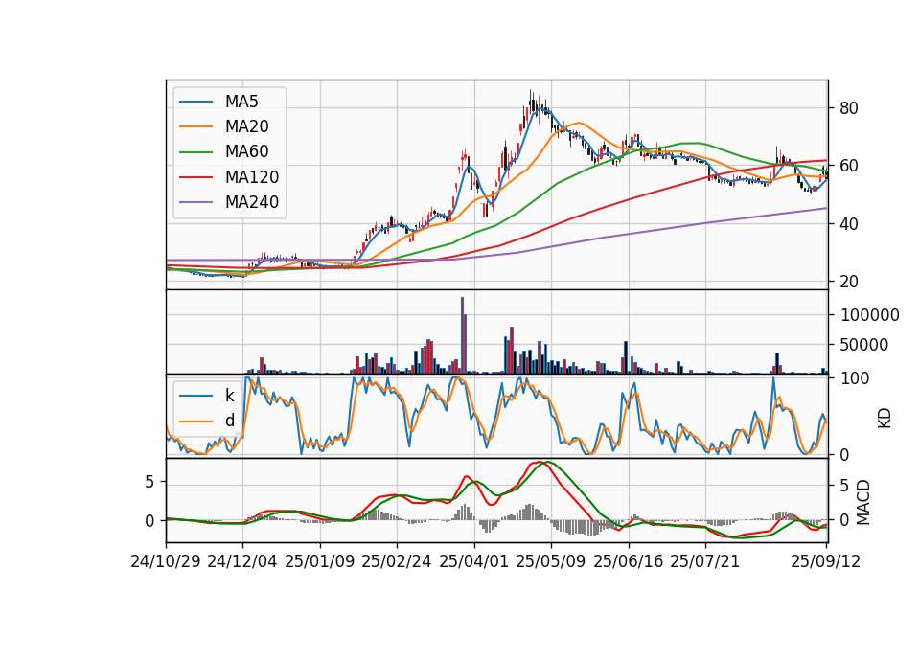
Task: Click the MACD axis title
Action: [862, 502]
